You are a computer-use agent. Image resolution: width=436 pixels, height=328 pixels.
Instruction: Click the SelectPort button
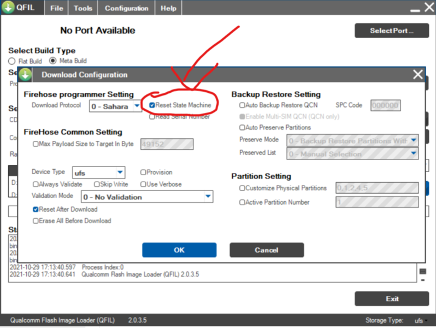pyautogui.click(x=391, y=31)
